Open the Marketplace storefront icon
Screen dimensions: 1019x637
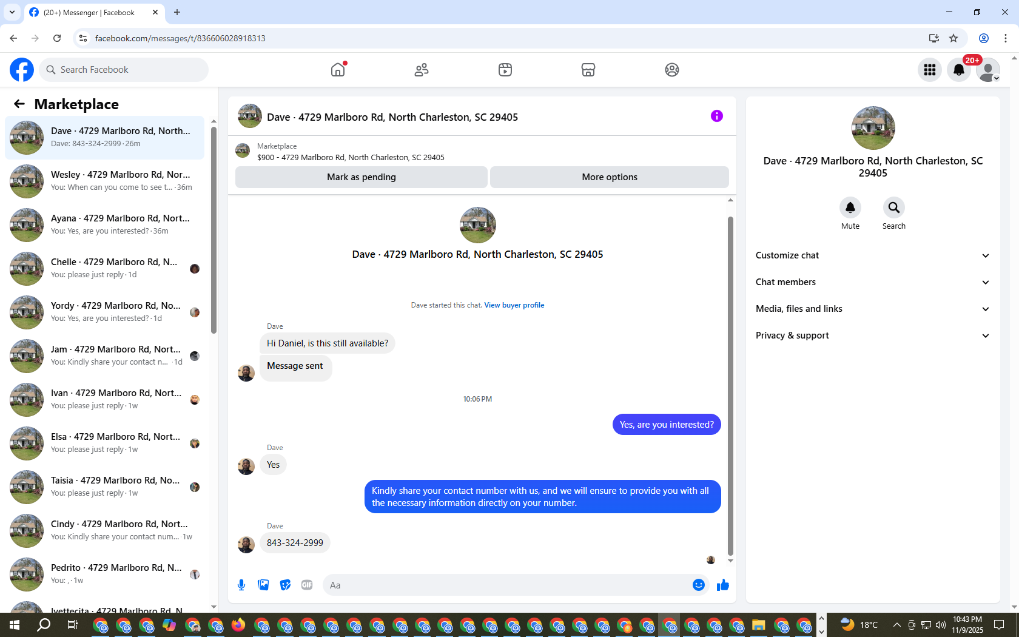(x=588, y=70)
